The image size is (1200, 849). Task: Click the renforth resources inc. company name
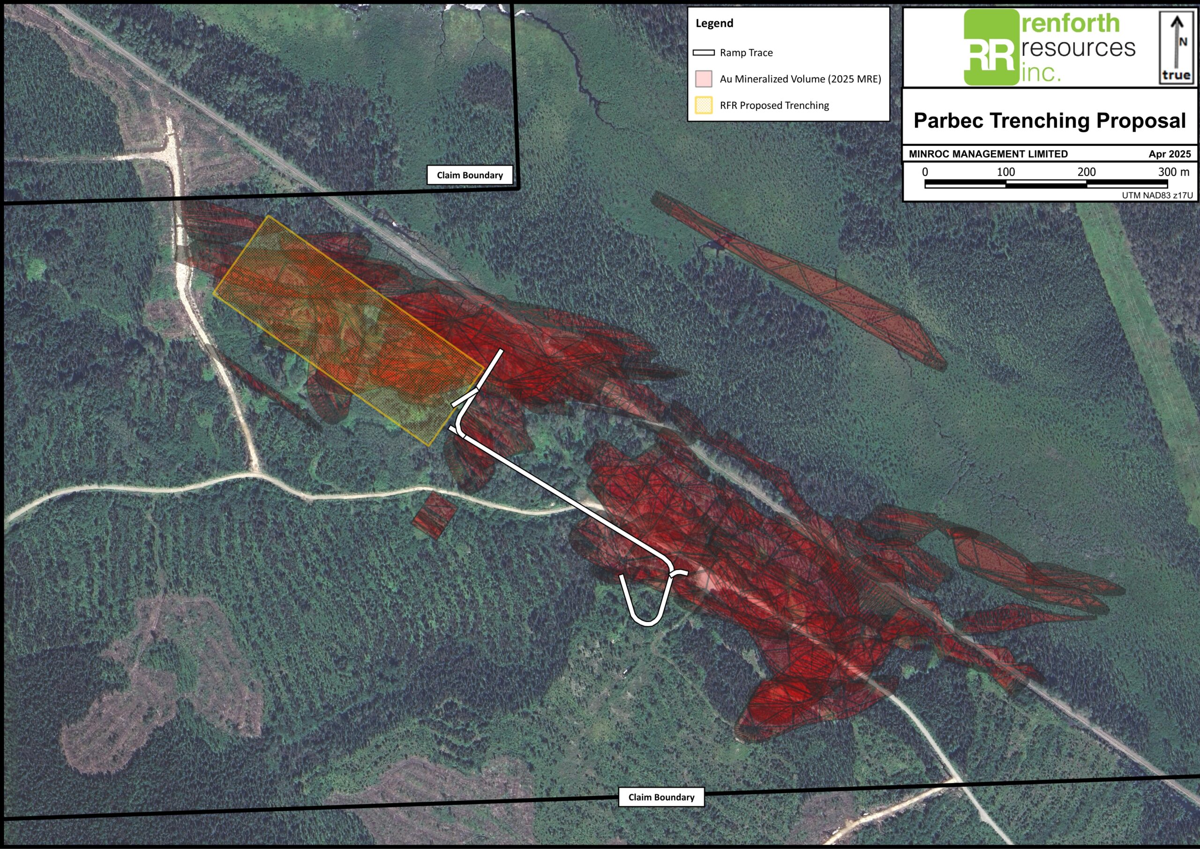point(1078,47)
